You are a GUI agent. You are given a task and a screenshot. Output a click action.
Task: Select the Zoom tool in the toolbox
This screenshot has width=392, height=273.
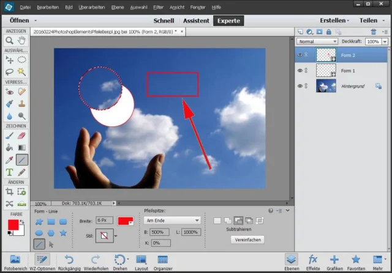pyautogui.click(x=9, y=41)
